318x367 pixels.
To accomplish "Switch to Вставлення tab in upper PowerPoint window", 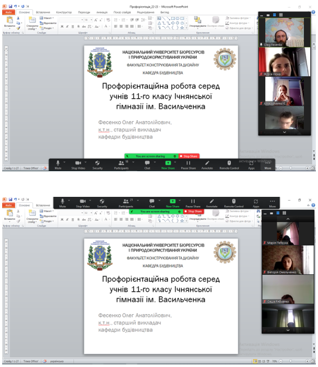I will tap(43, 12).
